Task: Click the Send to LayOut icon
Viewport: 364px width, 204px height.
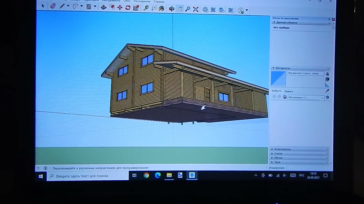Action: 222,10
